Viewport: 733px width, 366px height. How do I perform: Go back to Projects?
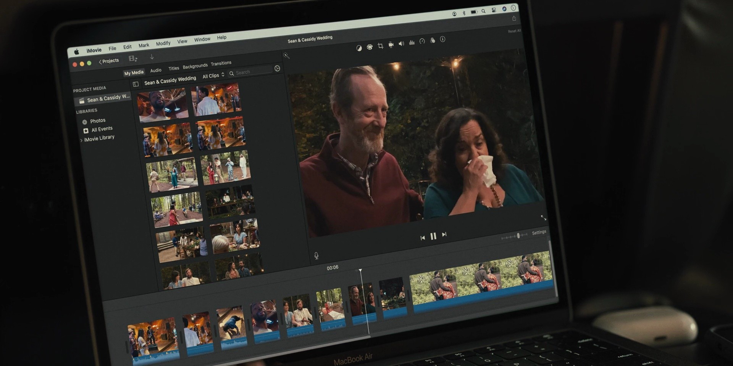pos(109,61)
